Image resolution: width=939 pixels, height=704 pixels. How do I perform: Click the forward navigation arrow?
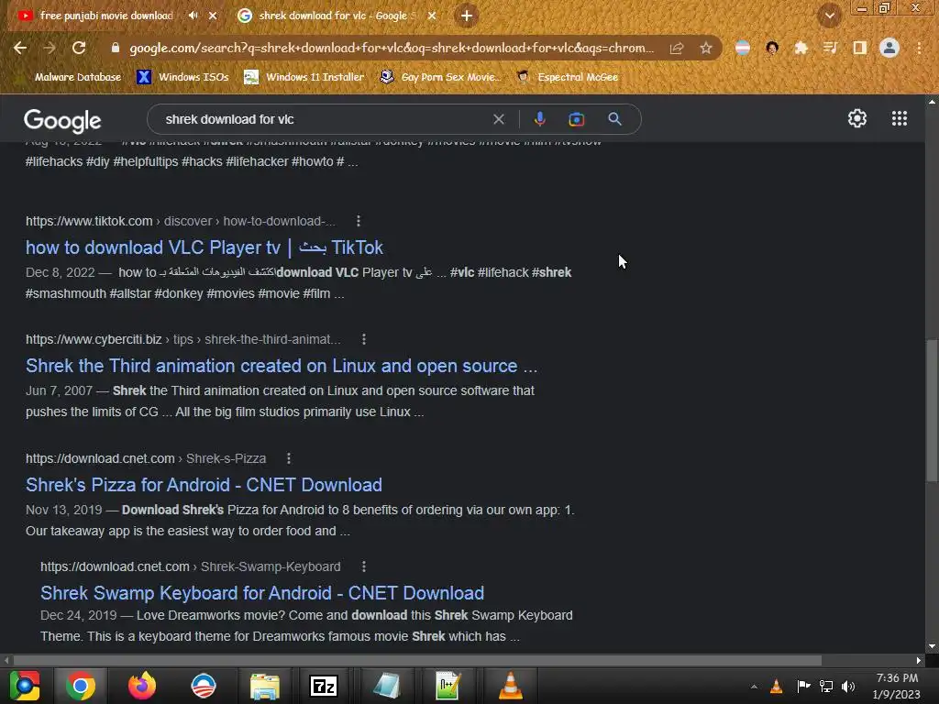[50, 48]
